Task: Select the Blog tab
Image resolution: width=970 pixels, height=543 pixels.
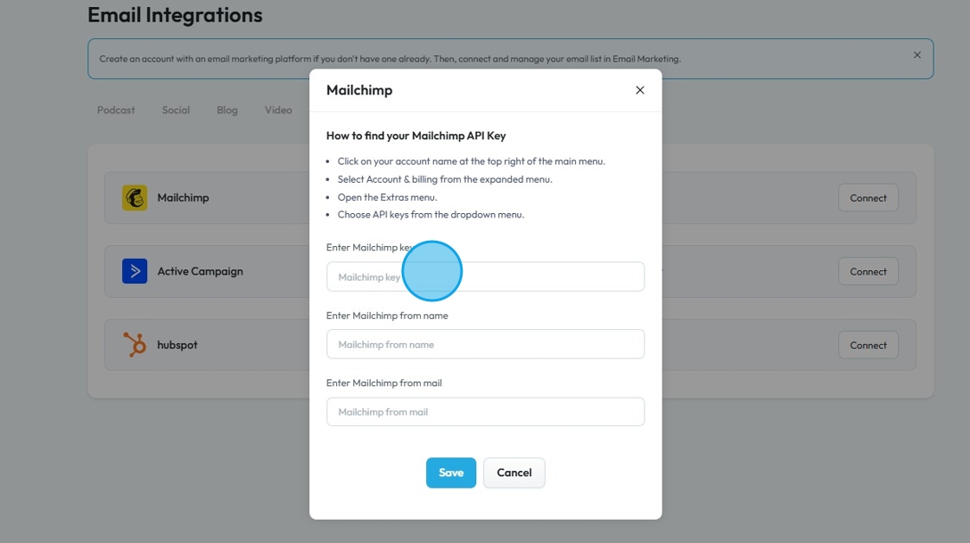Action: pyautogui.click(x=227, y=110)
